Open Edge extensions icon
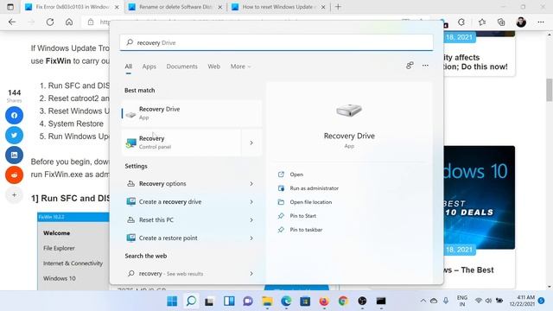This screenshot has width=553, height=311. tap(461, 22)
